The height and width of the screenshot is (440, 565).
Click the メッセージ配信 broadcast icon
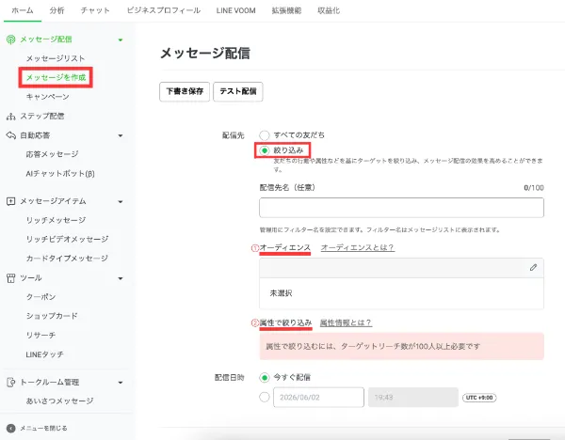click(10, 39)
